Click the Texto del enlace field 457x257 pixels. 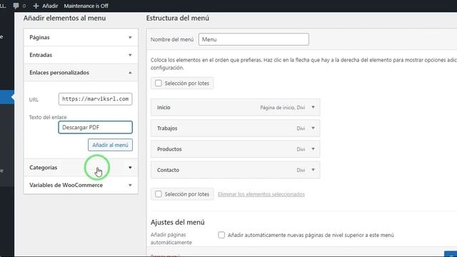[95, 127]
